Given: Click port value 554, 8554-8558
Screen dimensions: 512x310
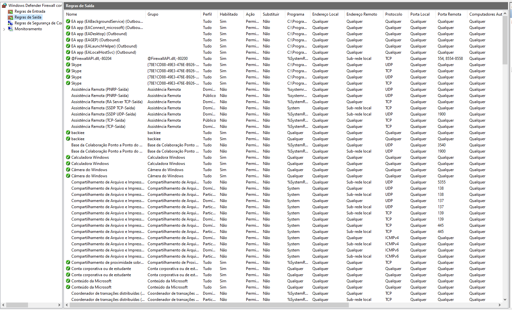Looking at the screenshot, I should tap(450, 59).
